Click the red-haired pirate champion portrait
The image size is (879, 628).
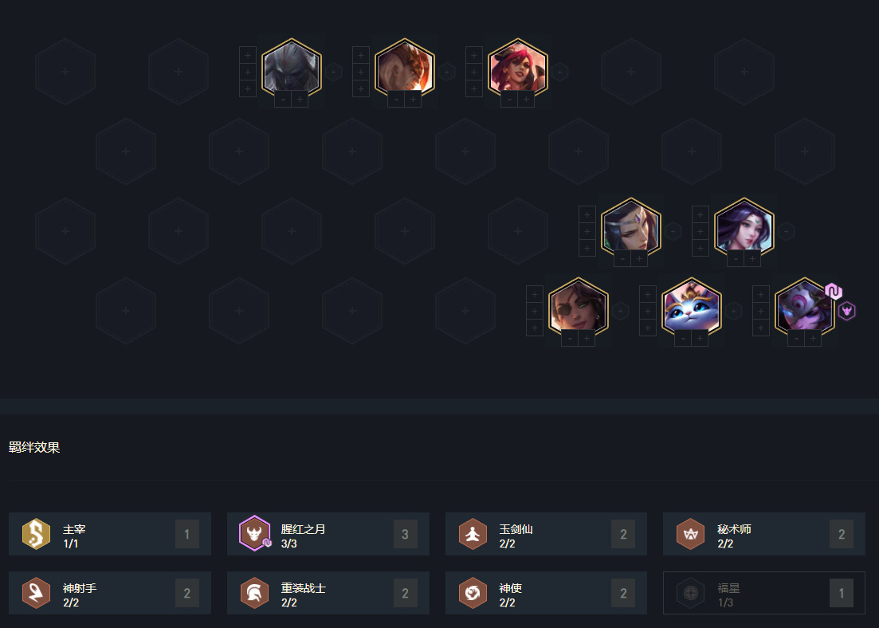(518, 69)
